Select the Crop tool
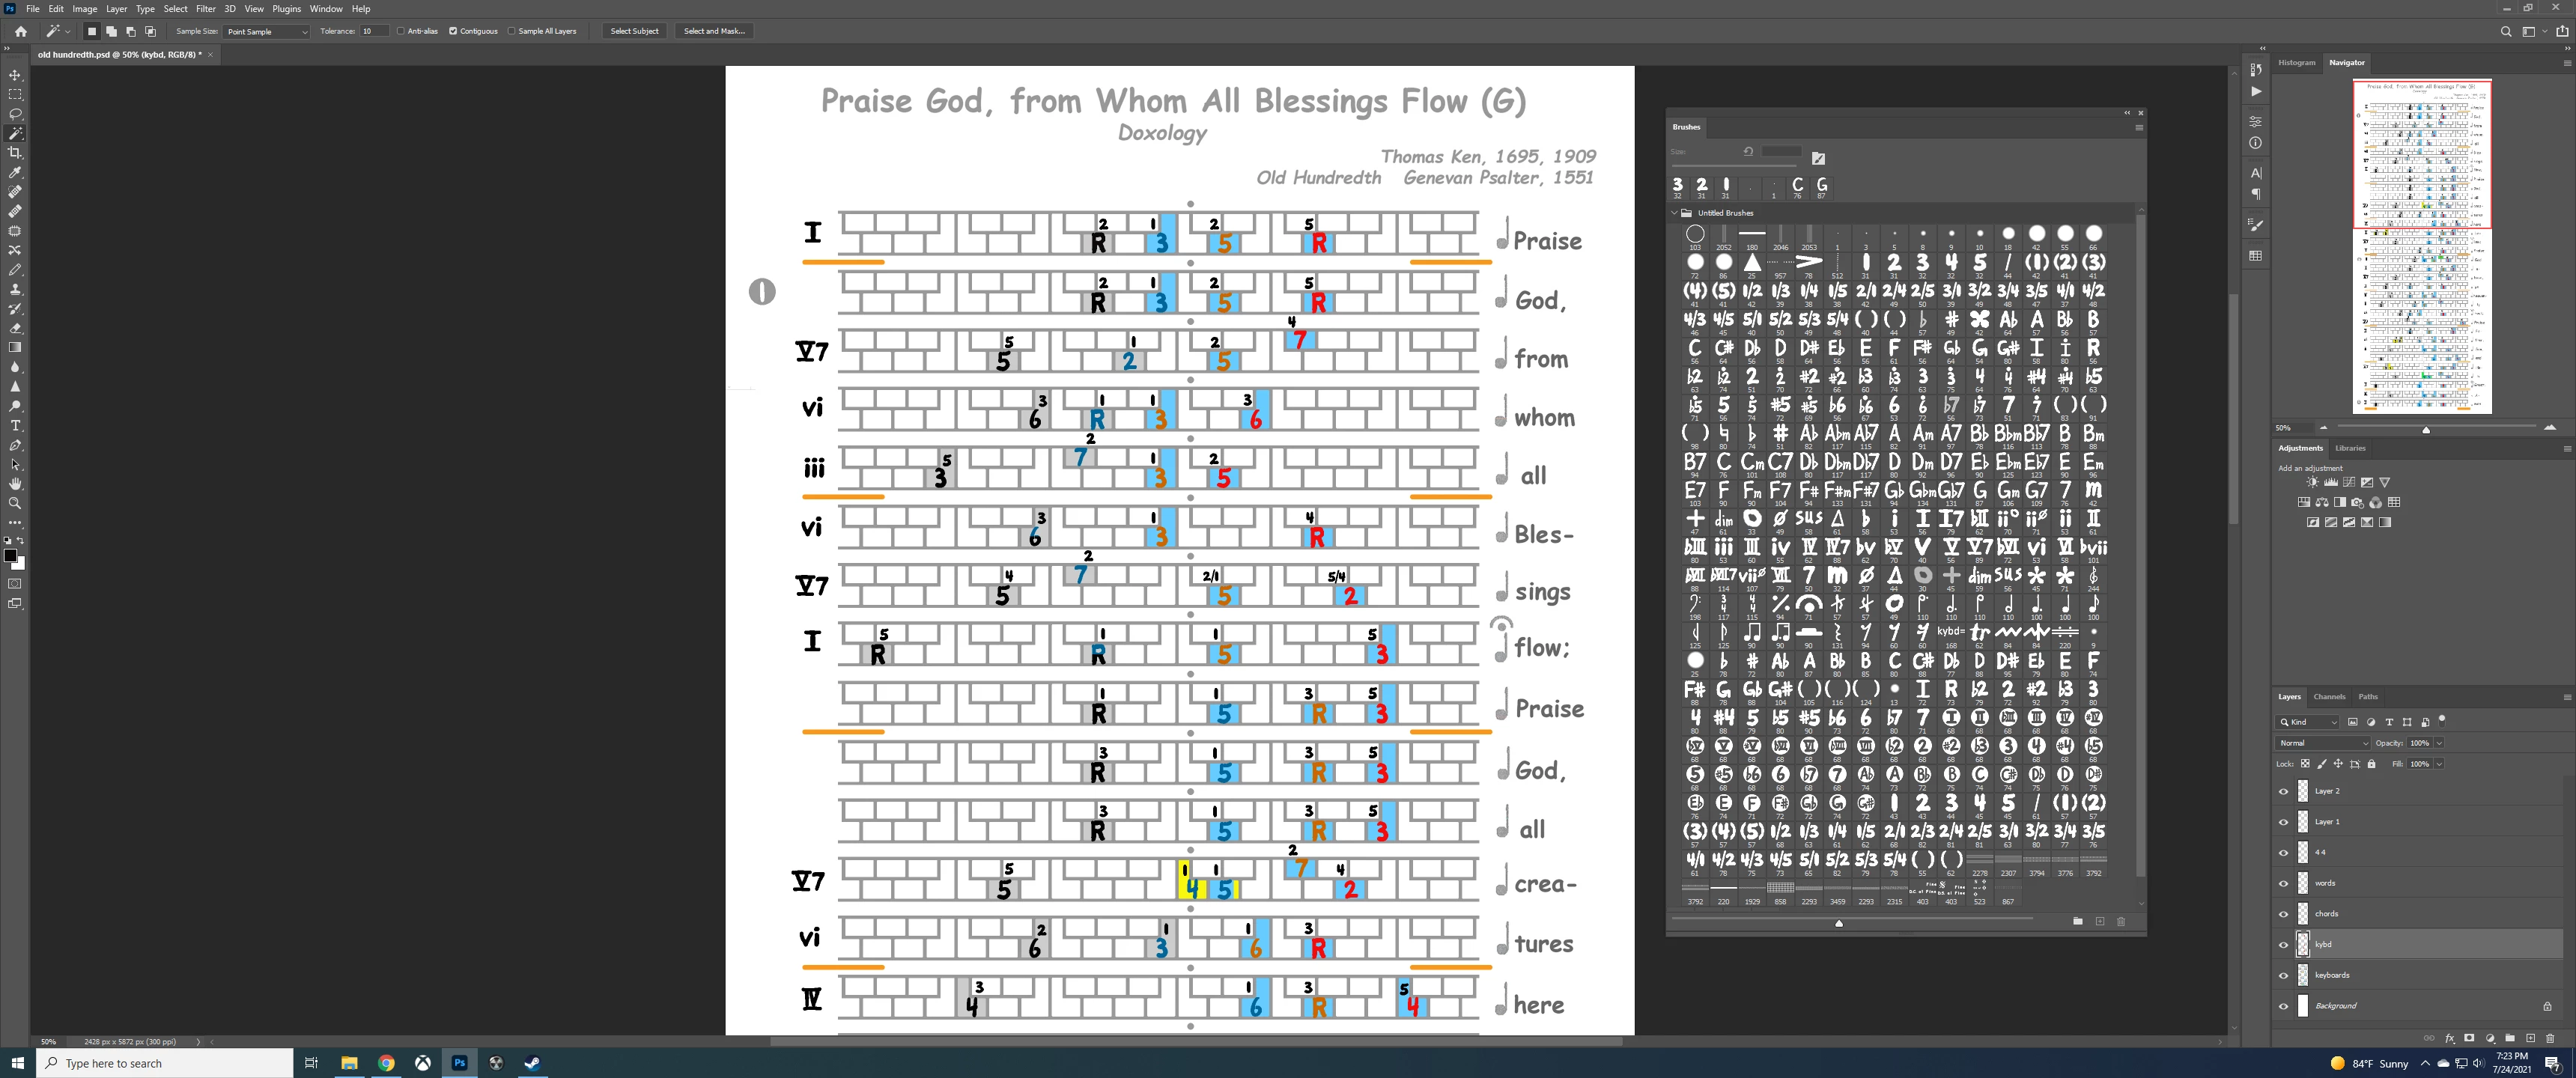2576x1078 pixels. [15, 153]
